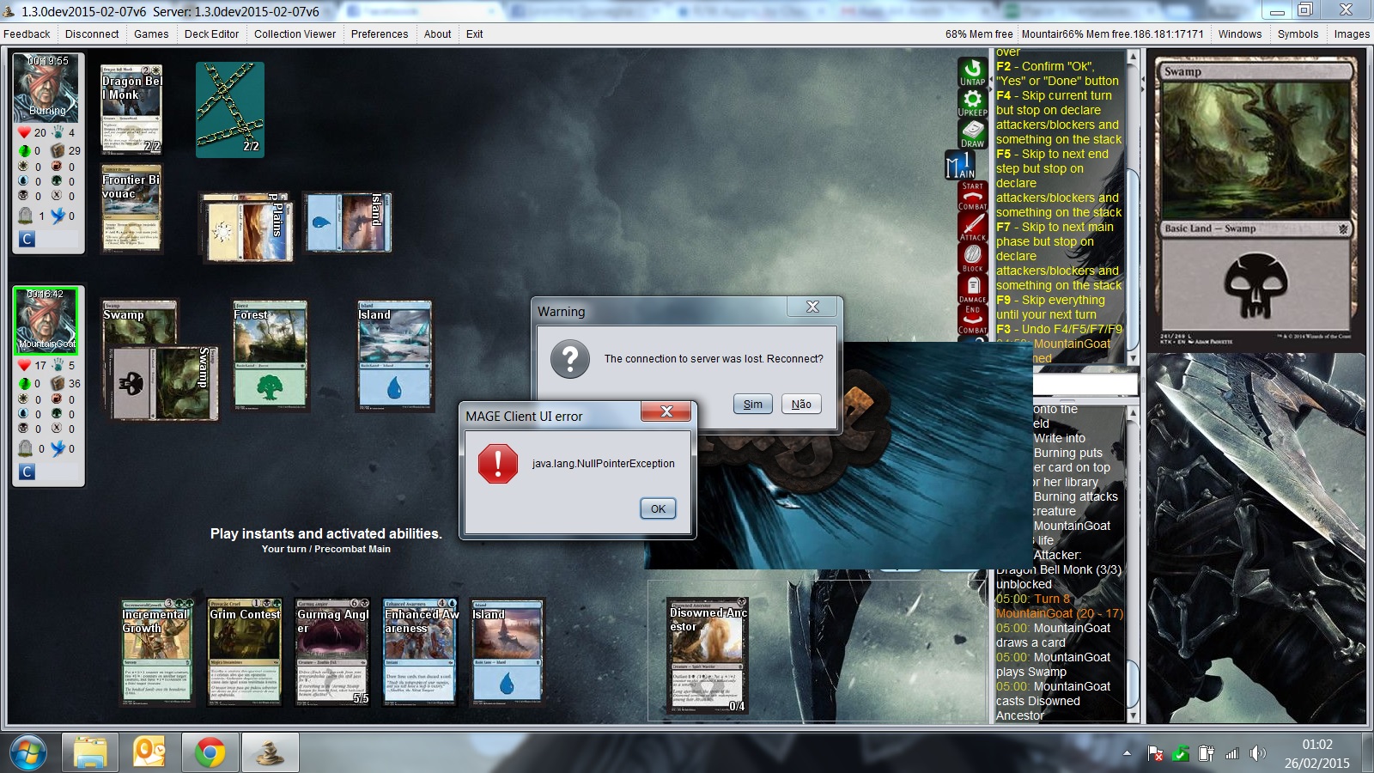Click lower game log scrollbar down arrow
Screen dimensions: 1374x773
pyautogui.click(x=1133, y=715)
